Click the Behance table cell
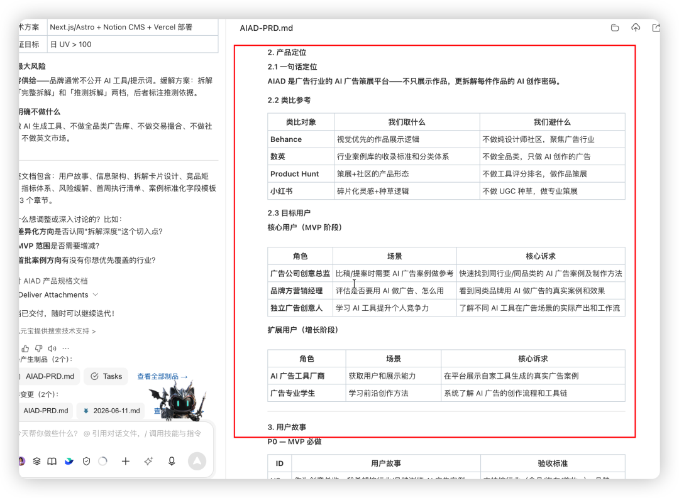The height and width of the screenshot is (498, 679). [301, 139]
